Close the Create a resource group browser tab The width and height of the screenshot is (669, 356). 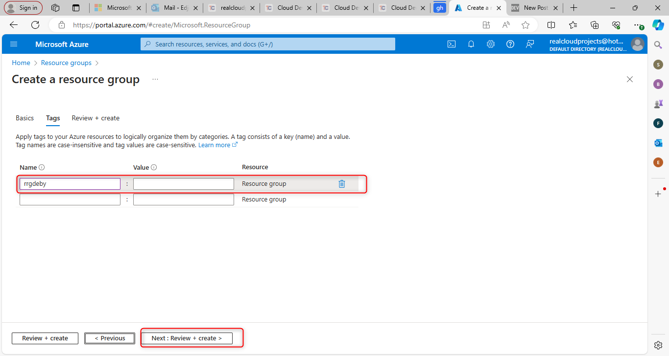[x=499, y=8]
